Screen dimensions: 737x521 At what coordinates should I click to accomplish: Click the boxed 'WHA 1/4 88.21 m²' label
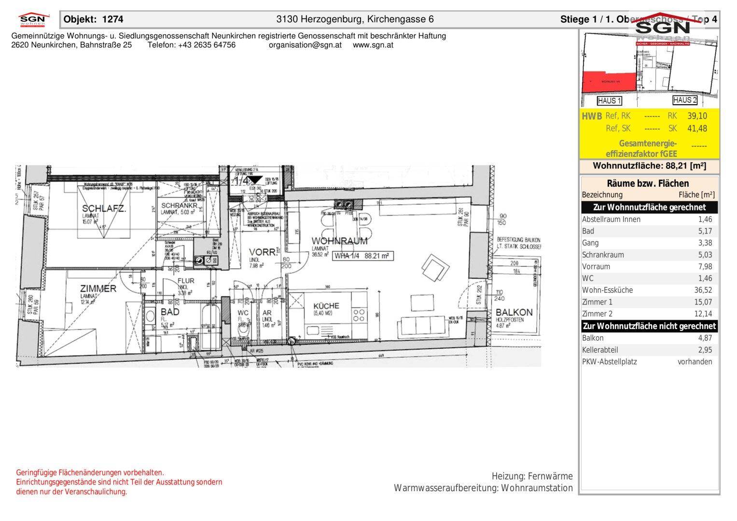(x=362, y=256)
